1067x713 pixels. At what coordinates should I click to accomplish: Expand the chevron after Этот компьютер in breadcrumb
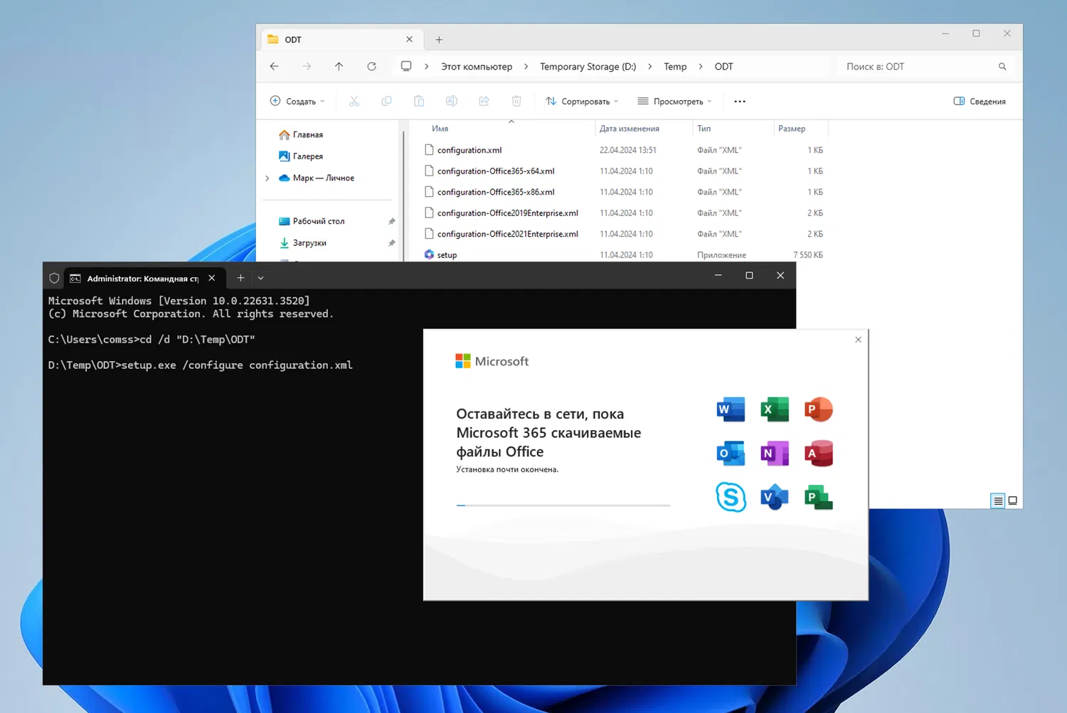pyautogui.click(x=526, y=66)
